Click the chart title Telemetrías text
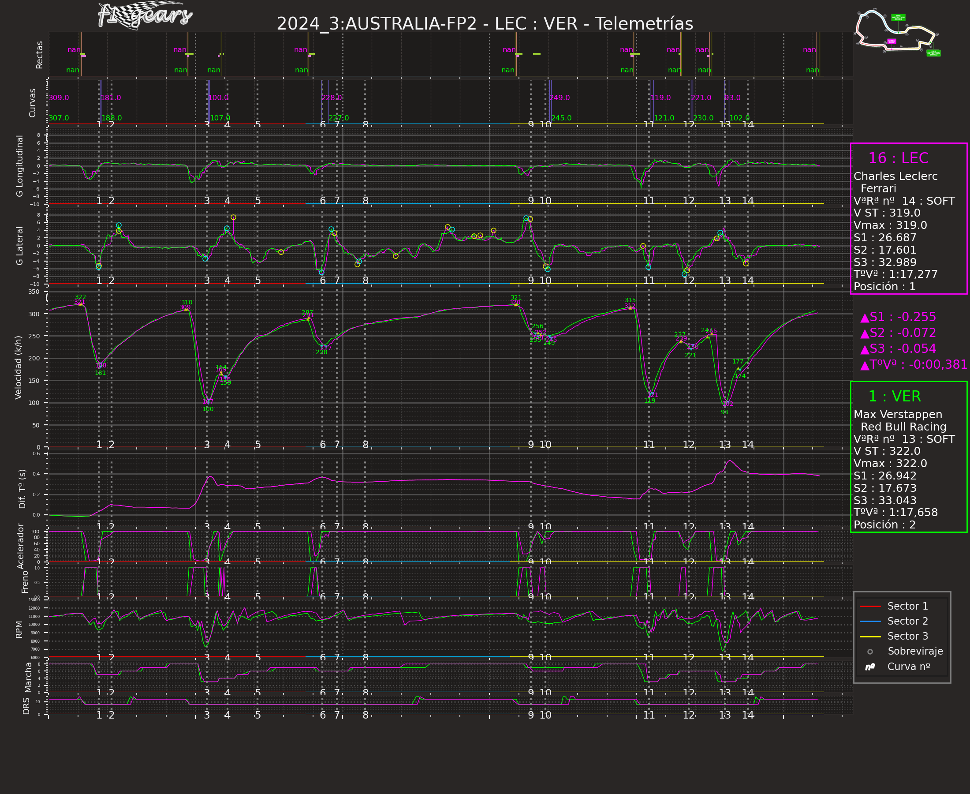Screen dimensions: 970x794 (644, 24)
